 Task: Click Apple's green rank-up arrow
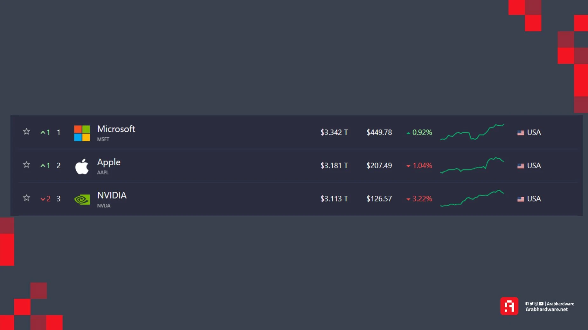43,166
